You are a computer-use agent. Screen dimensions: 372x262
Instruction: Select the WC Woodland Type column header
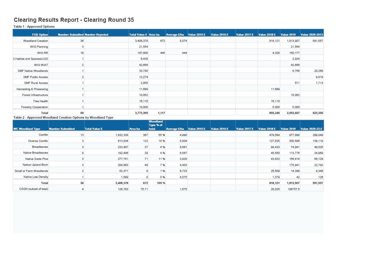pyautogui.click(x=27, y=129)
